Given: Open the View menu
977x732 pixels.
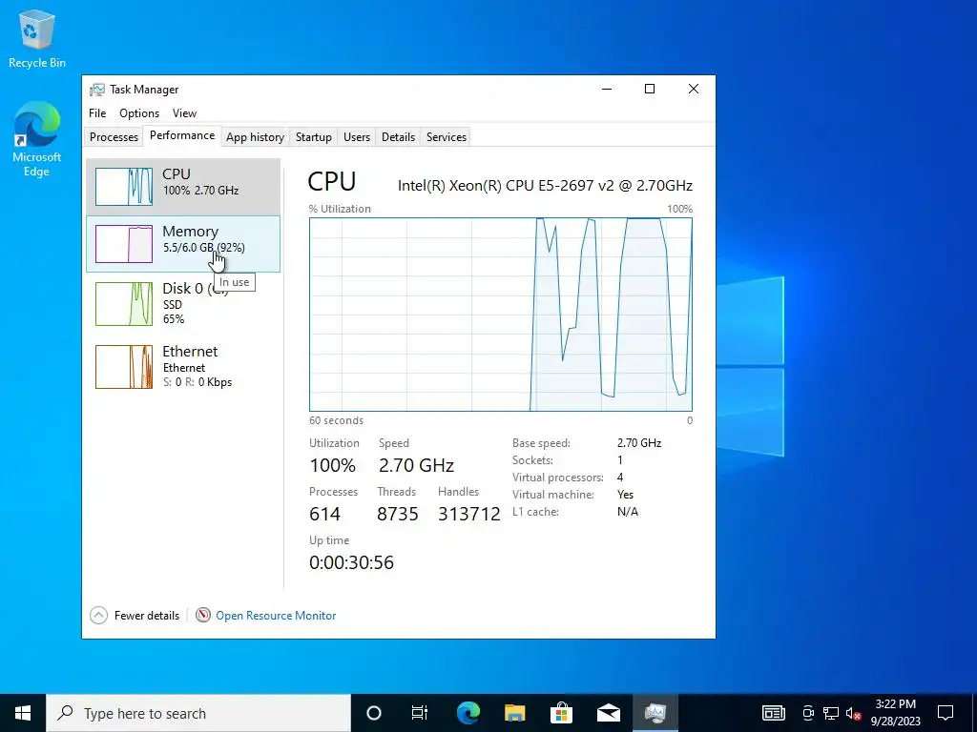Looking at the screenshot, I should coord(184,113).
